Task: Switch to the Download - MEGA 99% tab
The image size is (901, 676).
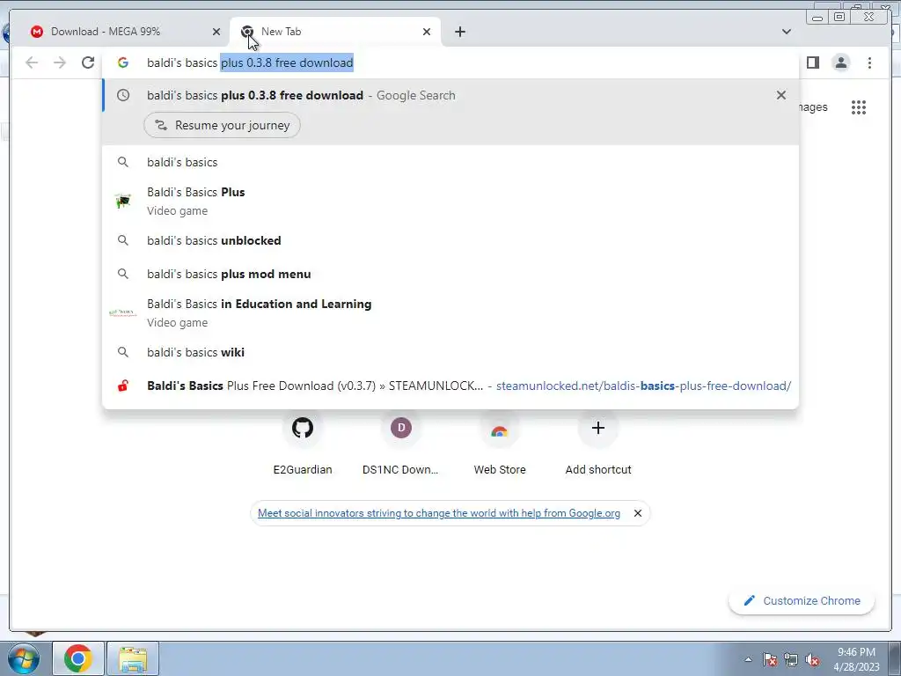Action: click(x=123, y=32)
